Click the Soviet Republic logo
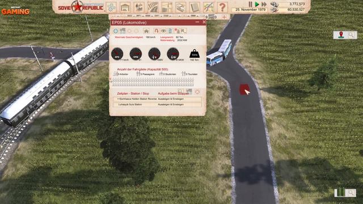The width and height of the screenshot is (363, 204). pos(81,7)
